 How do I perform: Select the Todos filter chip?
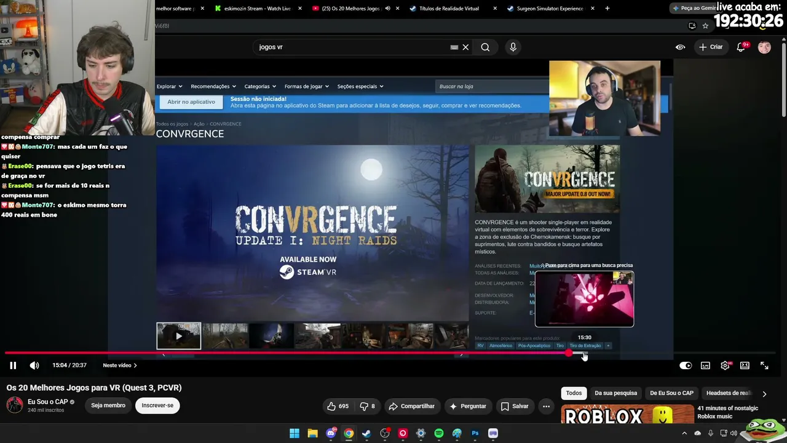(x=574, y=393)
